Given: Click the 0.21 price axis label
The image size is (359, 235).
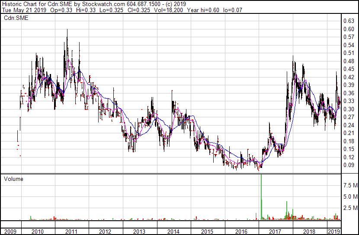Looking at the screenshot, I should tap(349, 133).
